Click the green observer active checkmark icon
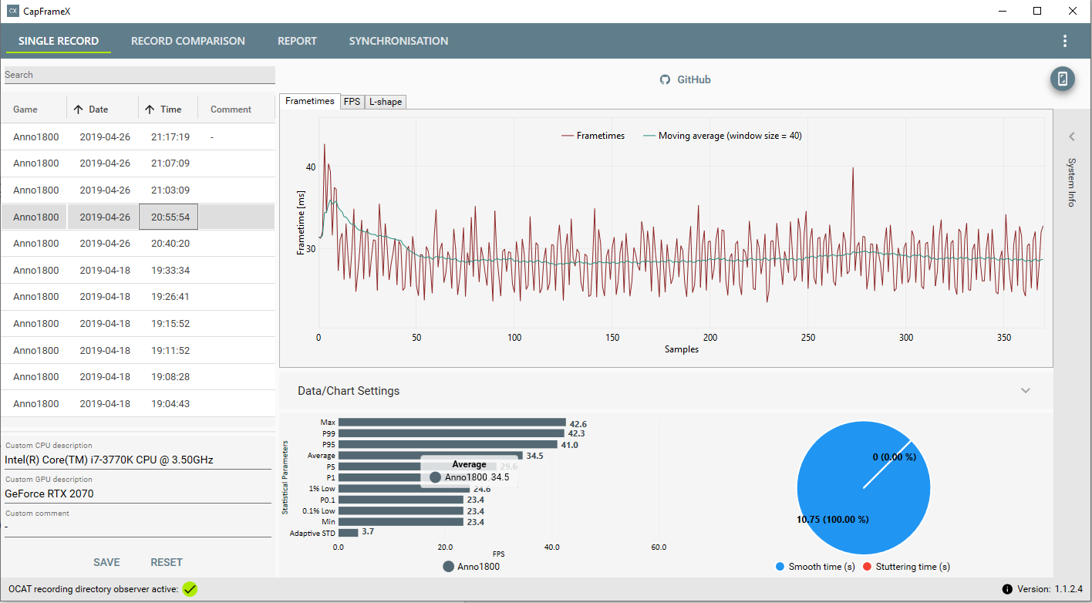 click(x=190, y=589)
